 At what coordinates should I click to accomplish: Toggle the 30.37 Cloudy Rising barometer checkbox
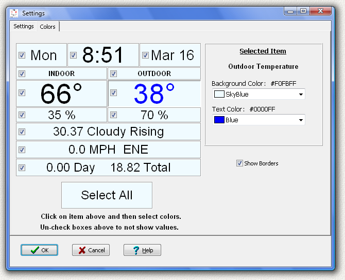[22, 132]
